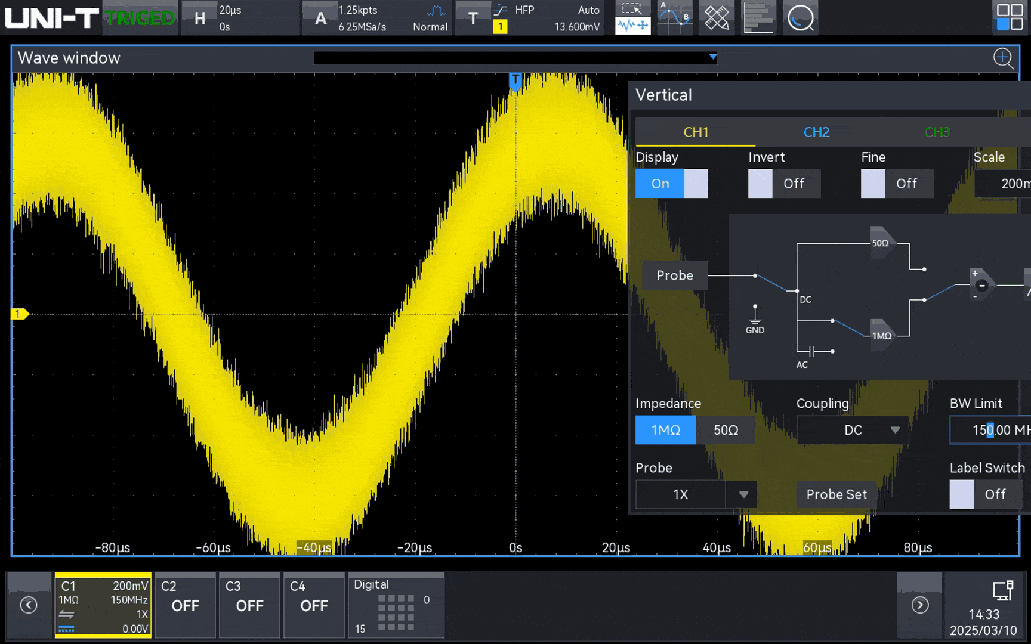The width and height of the screenshot is (1031, 644).
Task: Select the zoom region waveform tool
Action: click(632, 18)
